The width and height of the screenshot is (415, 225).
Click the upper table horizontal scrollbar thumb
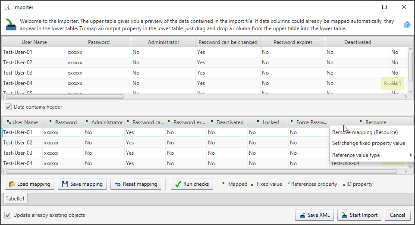65,97
